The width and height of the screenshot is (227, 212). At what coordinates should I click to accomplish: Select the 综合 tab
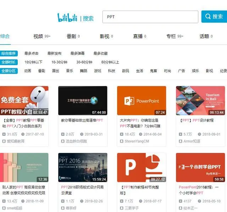click(5, 36)
